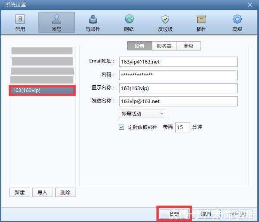Switch to the 服务器 sub-tab
Viewport: 259px width, 222px height.
point(164,46)
